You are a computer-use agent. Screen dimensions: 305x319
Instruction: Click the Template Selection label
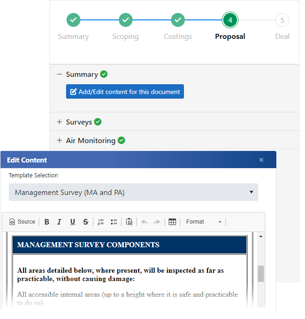[33, 175]
